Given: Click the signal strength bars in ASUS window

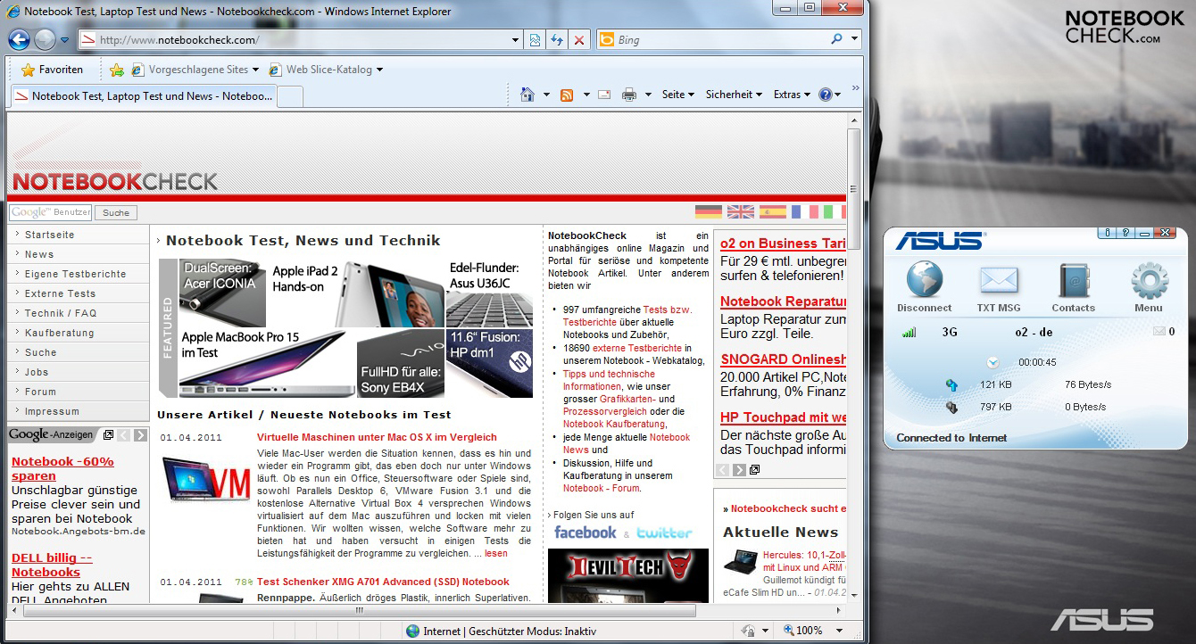Looking at the screenshot, I should [x=909, y=332].
